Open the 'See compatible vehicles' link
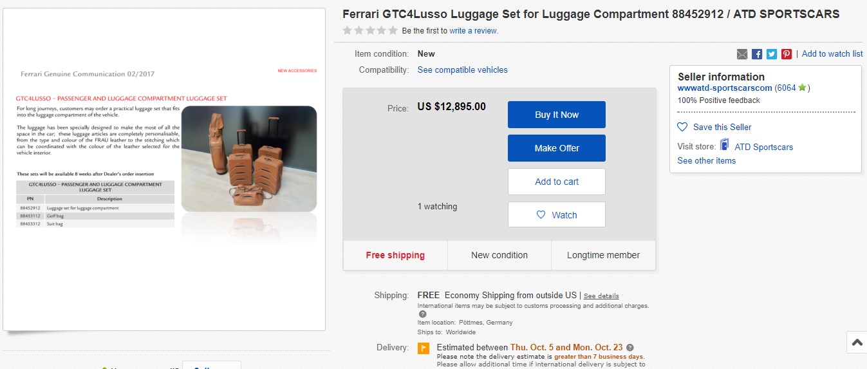867x369 pixels. 462,70
